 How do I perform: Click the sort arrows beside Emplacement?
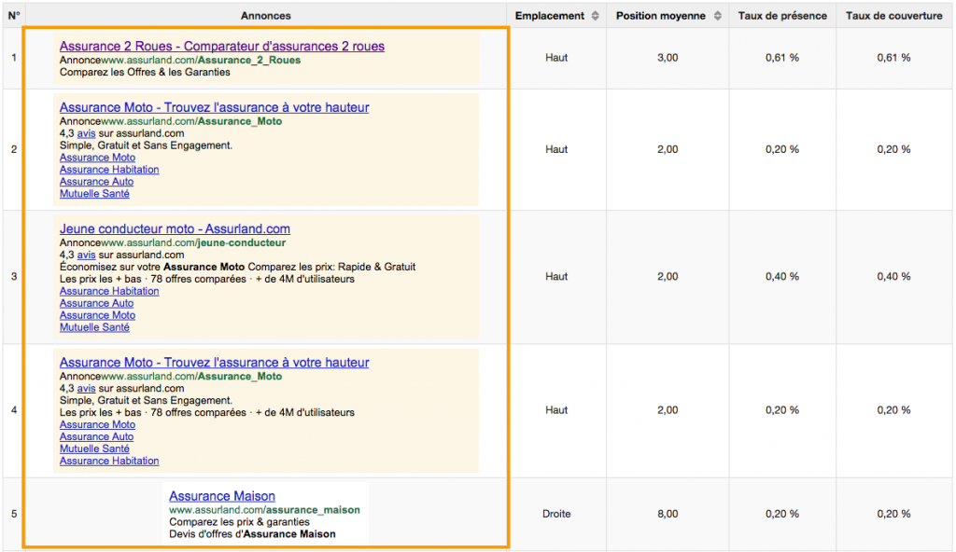tap(595, 16)
